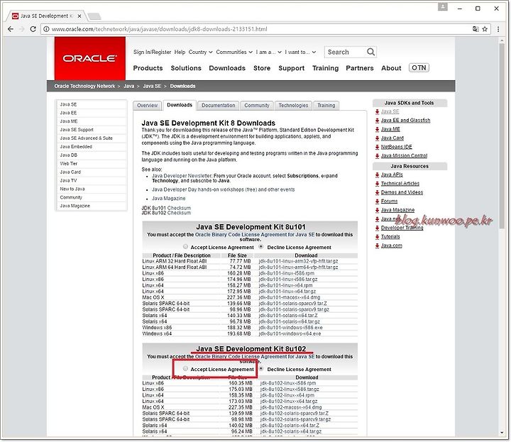Image resolution: width=511 pixels, height=442 pixels.
Task: Click the arrow icon beside Java APIs
Action: (377, 175)
